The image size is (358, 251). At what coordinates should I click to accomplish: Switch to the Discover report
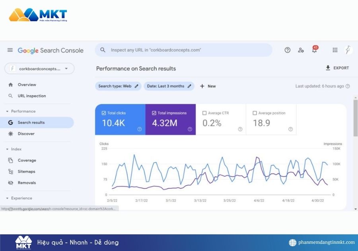tap(25, 133)
